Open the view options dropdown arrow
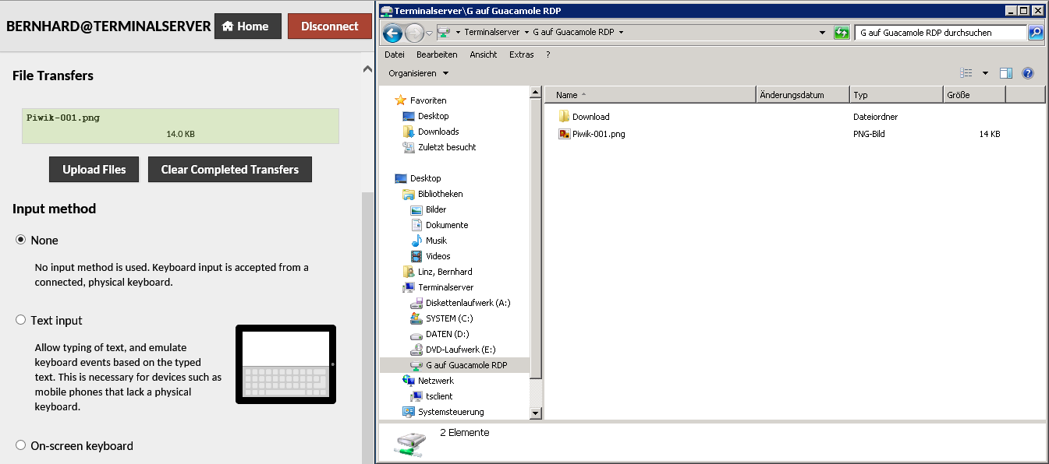Image resolution: width=1049 pixels, height=464 pixels. point(985,73)
